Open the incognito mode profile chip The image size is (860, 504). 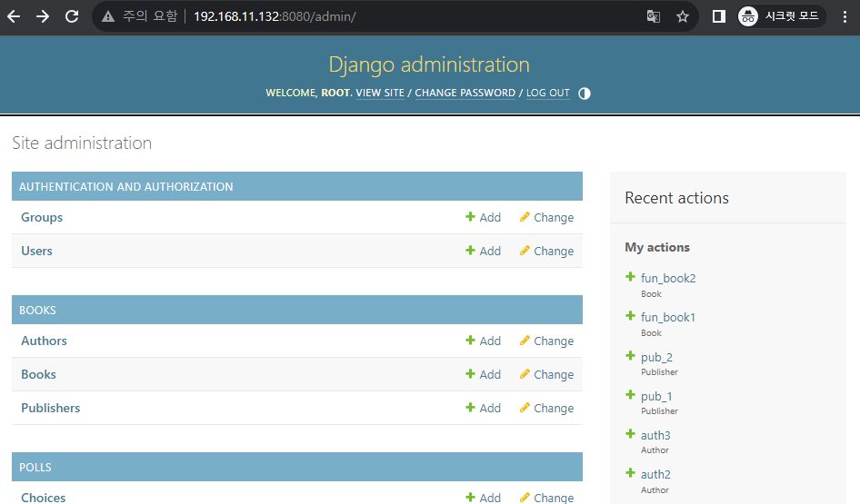[x=782, y=16]
